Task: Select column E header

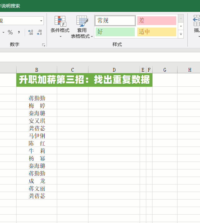Action: tap(143, 70)
